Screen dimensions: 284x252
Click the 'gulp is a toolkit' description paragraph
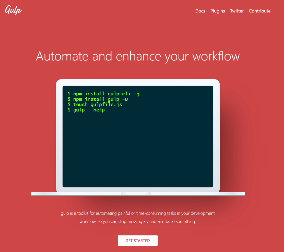[x=138, y=217]
